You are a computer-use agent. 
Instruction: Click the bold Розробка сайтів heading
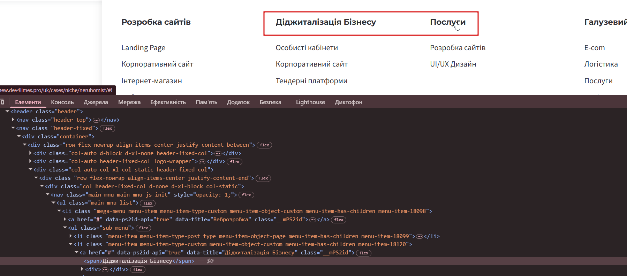point(156,22)
